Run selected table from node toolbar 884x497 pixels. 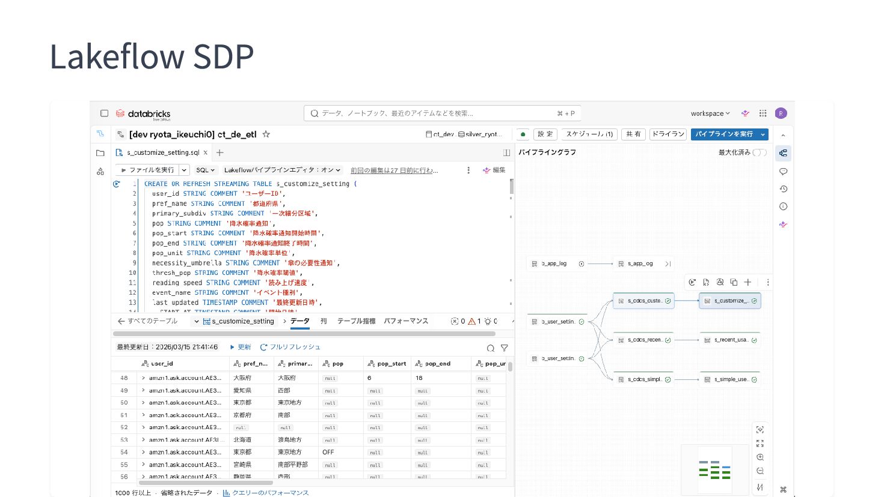click(x=692, y=282)
